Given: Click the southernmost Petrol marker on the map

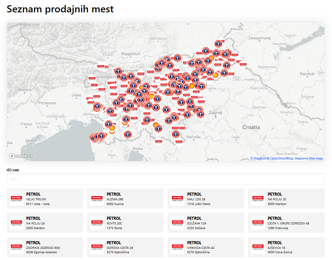Looking at the screenshot, I should click(x=179, y=142).
